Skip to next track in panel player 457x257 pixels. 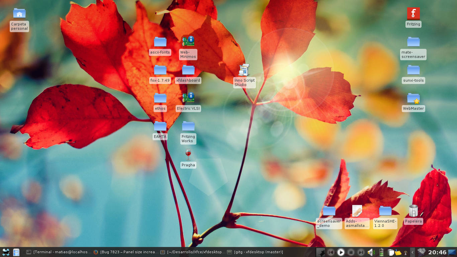(361, 252)
